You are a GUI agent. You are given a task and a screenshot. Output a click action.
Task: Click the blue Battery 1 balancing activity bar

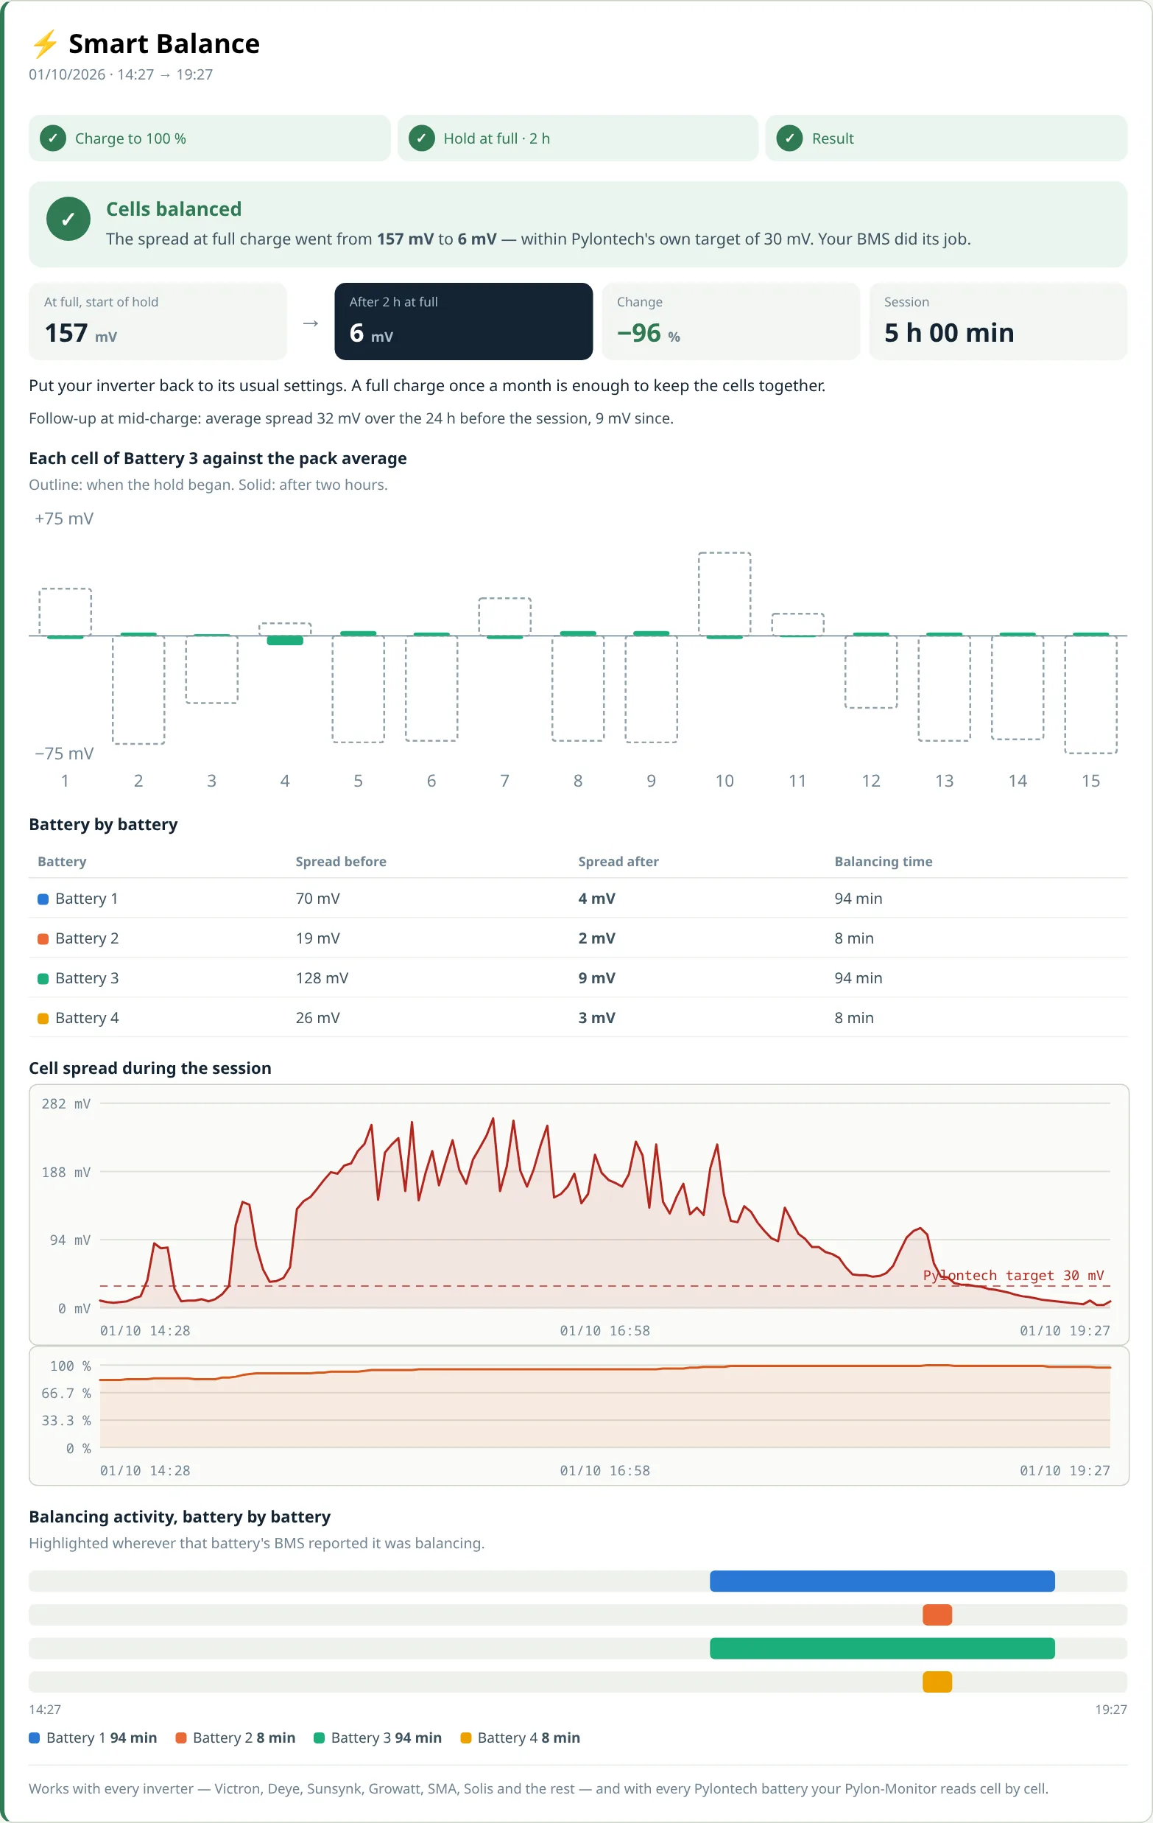coord(882,1581)
